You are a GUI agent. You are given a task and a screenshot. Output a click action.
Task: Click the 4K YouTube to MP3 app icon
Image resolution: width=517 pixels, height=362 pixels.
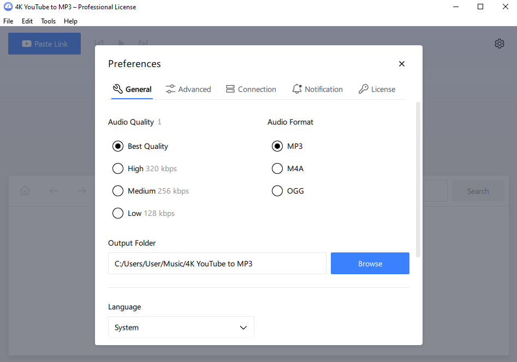point(8,7)
